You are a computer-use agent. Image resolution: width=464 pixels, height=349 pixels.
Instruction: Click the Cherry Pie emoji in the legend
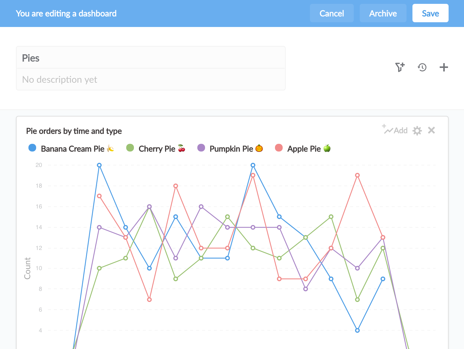181,148
